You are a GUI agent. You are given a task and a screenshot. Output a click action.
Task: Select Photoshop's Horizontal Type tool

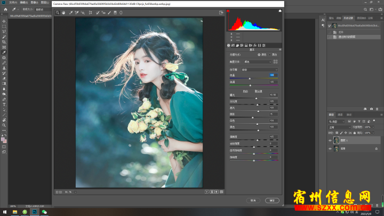click(x=4, y=105)
